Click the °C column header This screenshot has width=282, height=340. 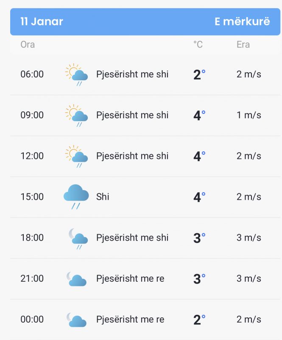coord(198,45)
